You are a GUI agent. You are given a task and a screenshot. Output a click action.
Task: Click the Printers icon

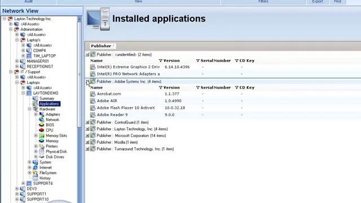click(x=41, y=146)
